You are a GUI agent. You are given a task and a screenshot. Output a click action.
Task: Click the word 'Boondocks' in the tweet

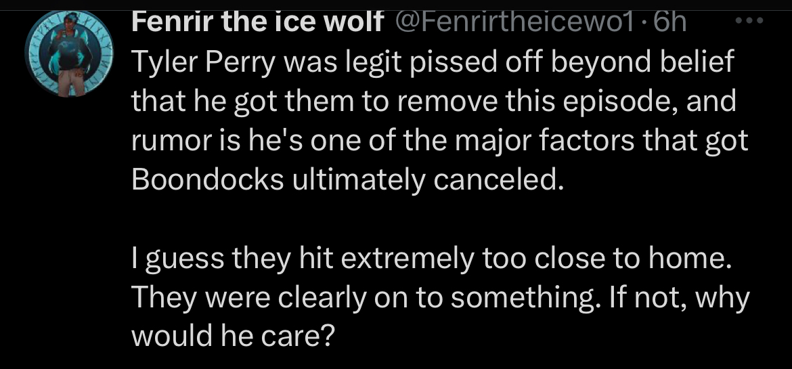[x=208, y=181]
